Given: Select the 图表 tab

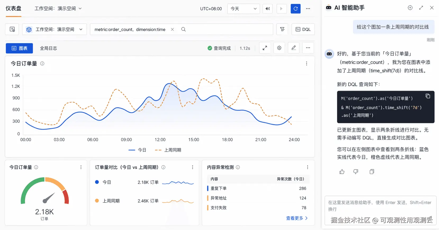Looking at the screenshot, I should (19, 48).
